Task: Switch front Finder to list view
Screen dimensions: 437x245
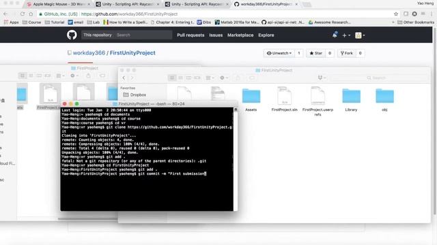Action: coord(180,78)
